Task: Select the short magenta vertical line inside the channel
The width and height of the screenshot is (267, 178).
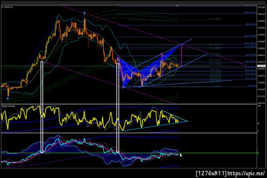Action: coord(162,64)
